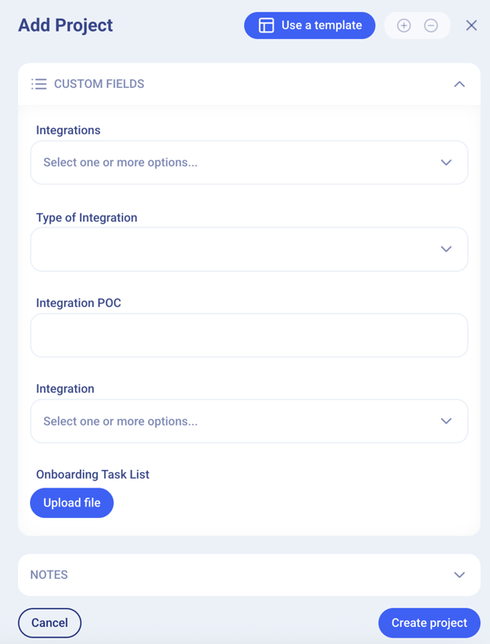Screen dimensions: 490x644
Task: Click the CUSTOM FIELDS header text
Action: pos(99,84)
